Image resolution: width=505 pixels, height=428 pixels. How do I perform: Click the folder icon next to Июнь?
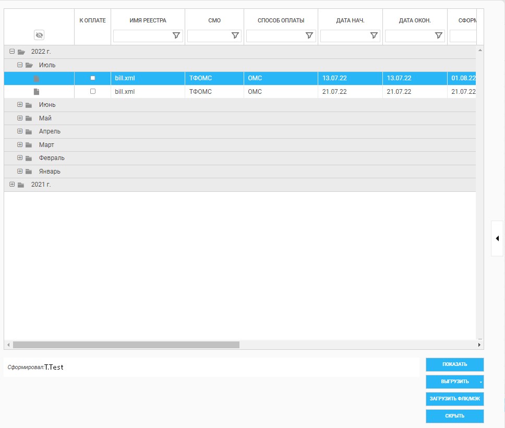[x=29, y=105]
